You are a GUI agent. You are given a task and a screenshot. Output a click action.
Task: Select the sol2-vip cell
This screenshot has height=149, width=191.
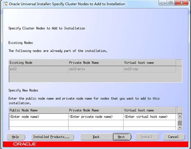click(150, 69)
